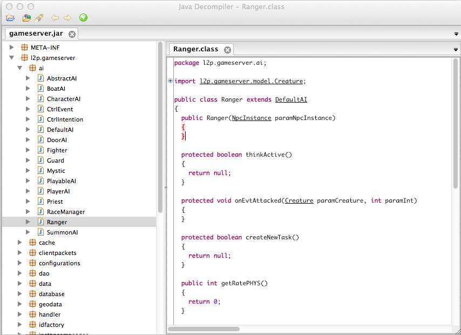This screenshot has width=461, height=335.
Task: Collapse the ai package node
Action: 19,68
